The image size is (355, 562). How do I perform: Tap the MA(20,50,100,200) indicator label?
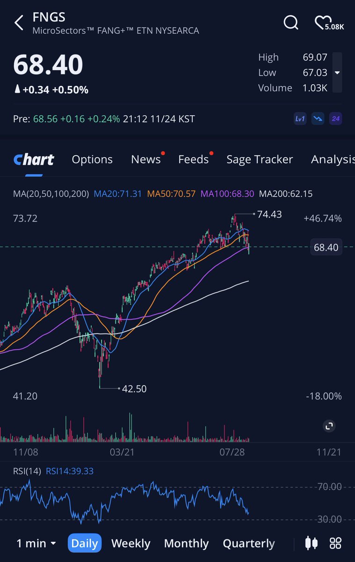click(51, 193)
